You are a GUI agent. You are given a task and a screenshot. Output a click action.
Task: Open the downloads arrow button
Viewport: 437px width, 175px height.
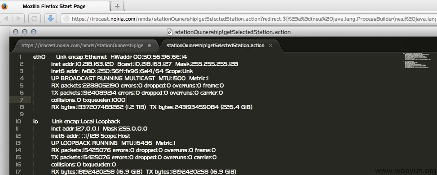tap(51, 19)
